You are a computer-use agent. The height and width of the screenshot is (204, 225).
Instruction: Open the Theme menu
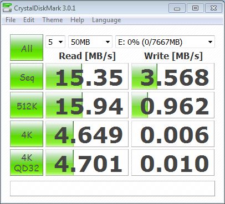click(53, 20)
